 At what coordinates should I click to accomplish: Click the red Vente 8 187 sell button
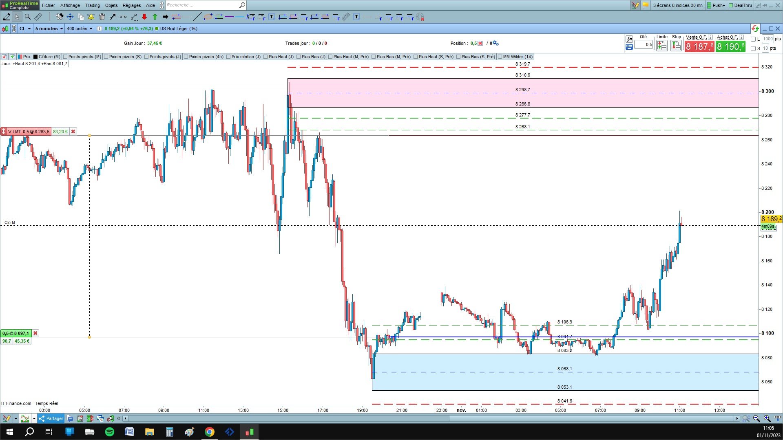pos(699,46)
